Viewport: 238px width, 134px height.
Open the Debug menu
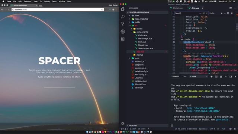pyautogui.click(x=47, y=1)
